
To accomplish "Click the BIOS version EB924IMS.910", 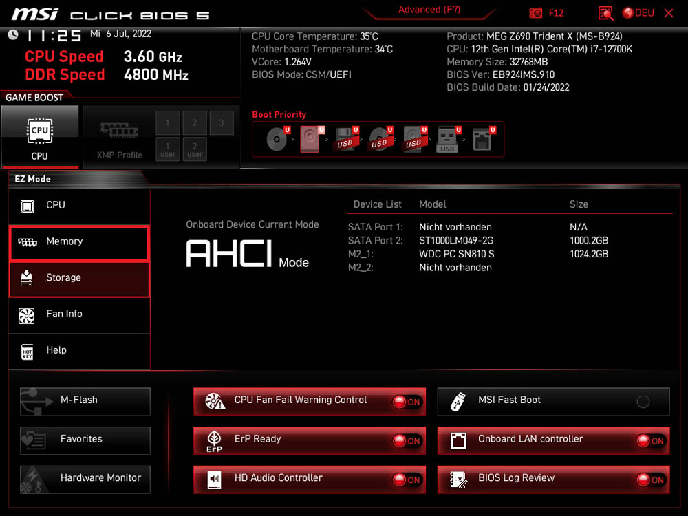I will pyautogui.click(x=524, y=74).
